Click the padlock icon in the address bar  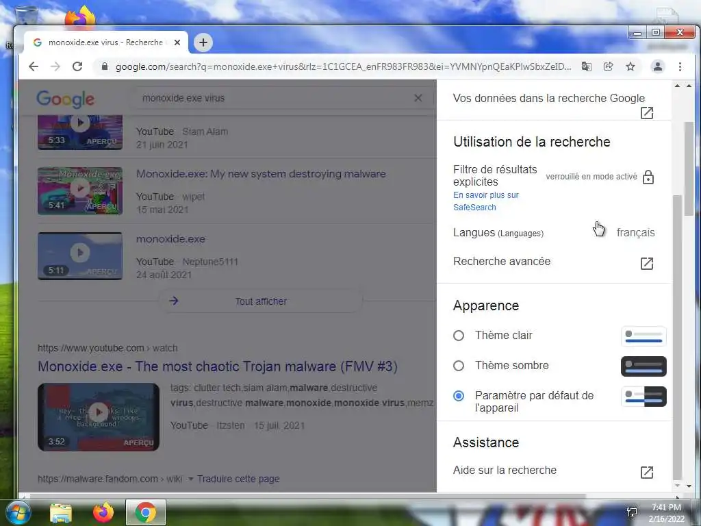[105, 66]
